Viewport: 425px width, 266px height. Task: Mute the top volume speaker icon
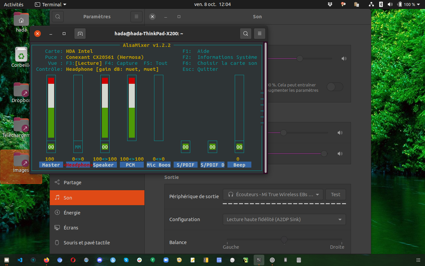344,59
